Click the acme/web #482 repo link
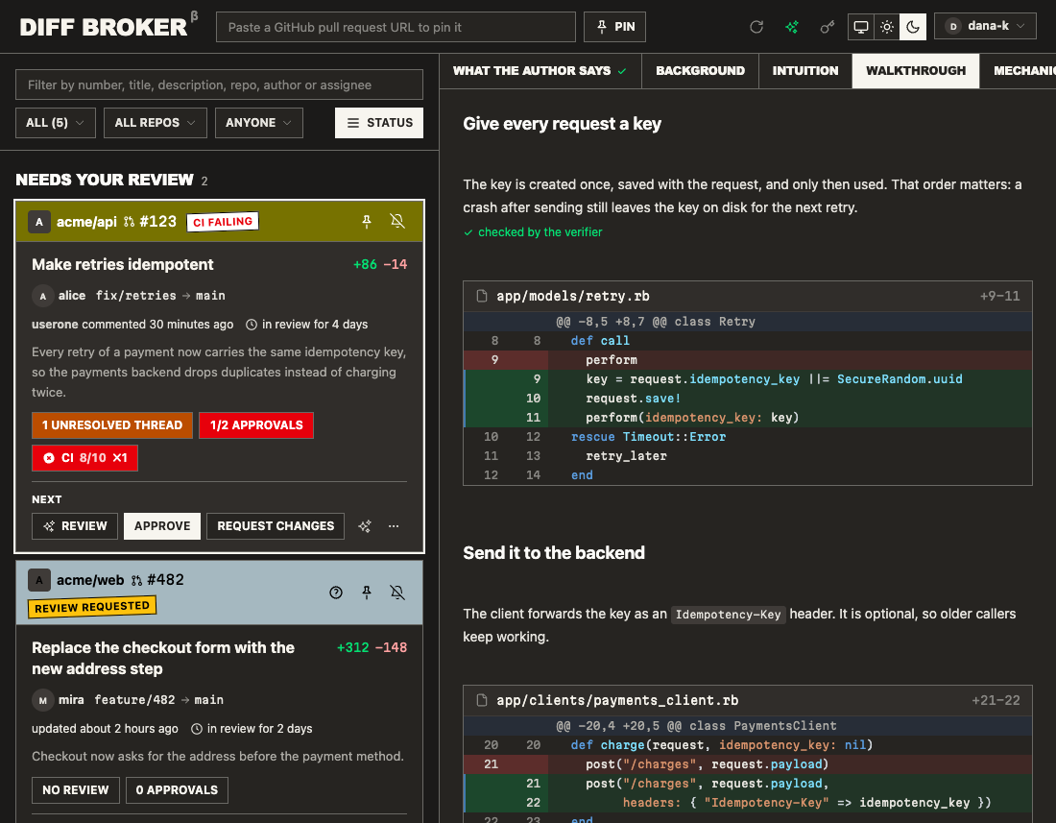Screen dimensions: 1056x823 pyautogui.click(x=120, y=580)
